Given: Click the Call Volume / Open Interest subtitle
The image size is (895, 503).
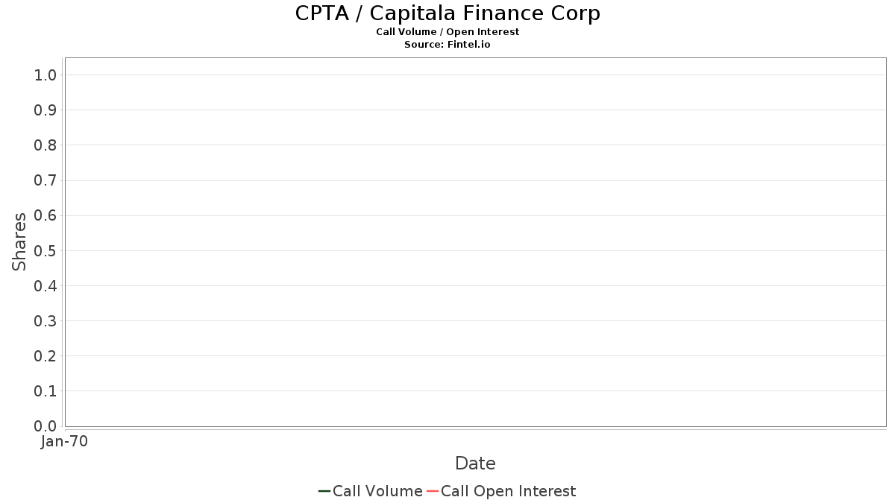Looking at the screenshot, I should [447, 32].
